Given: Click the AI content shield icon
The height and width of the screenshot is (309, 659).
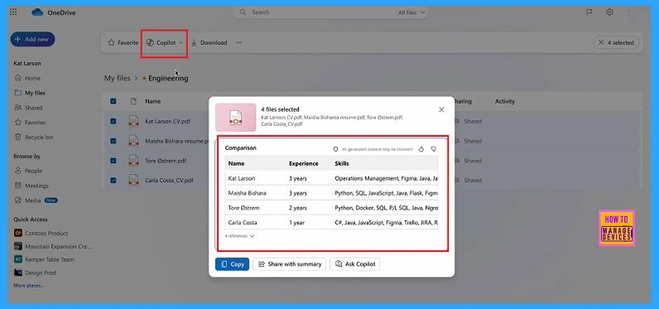Looking at the screenshot, I should pos(335,149).
